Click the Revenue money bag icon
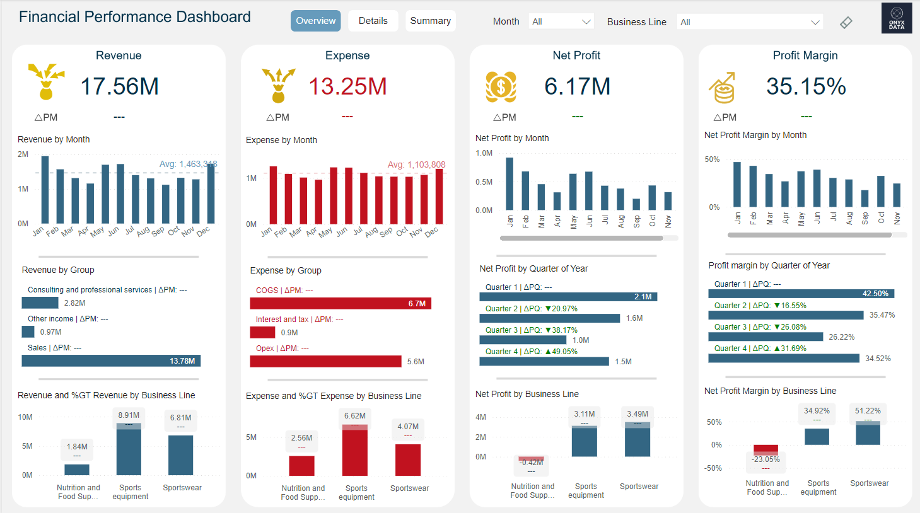This screenshot has height=513, width=920. (x=46, y=82)
